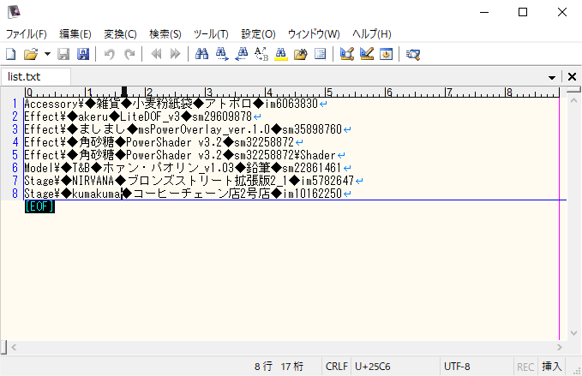Click the vertical scrollbar up arrow
This screenshot has width=582, height=376.
coord(573,100)
